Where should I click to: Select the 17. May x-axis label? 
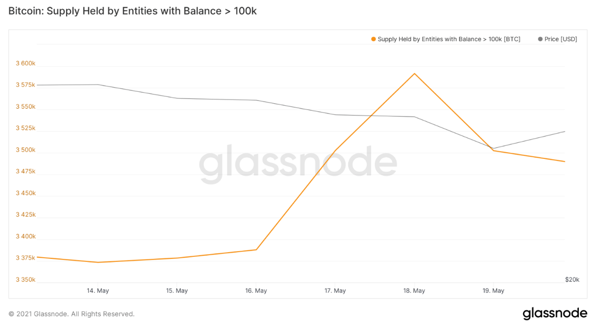point(335,291)
